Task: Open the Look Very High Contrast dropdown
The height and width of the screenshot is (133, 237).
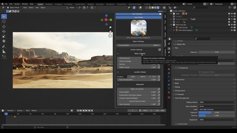Action: (217, 109)
